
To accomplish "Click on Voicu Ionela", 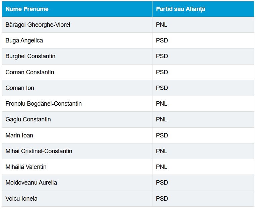I will pos(21,199).
